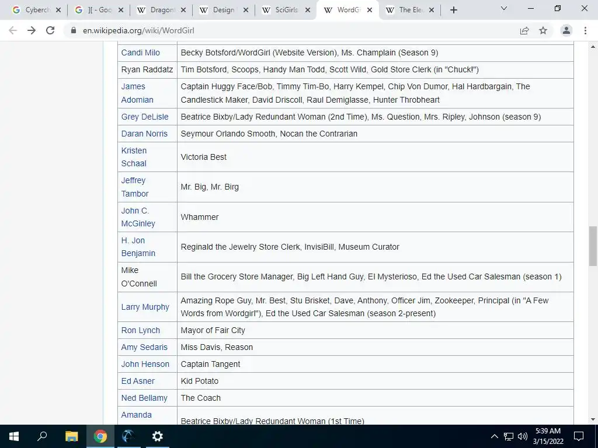Open Ron Lynch link

point(140,330)
